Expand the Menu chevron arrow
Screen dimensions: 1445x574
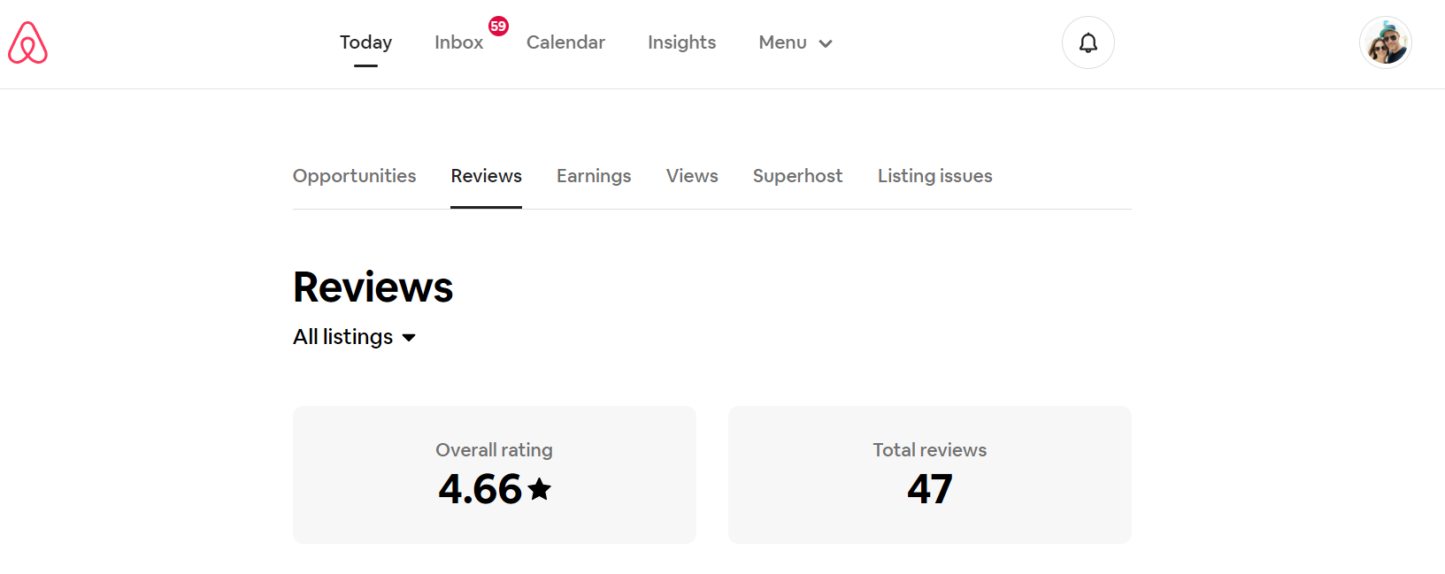[826, 43]
